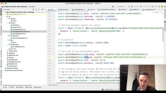Toggle tool window bars icon bottom-left corner
Viewport: 166px width, 93px height.
pos(1,89)
